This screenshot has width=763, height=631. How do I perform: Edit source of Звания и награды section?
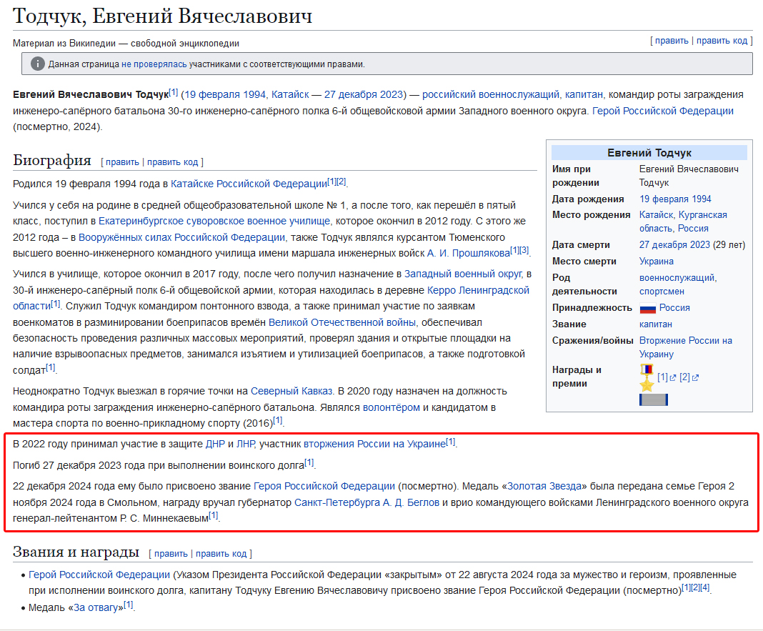click(x=221, y=554)
